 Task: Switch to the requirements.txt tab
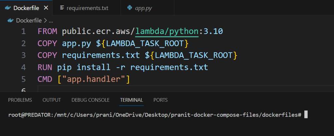tap(87, 8)
